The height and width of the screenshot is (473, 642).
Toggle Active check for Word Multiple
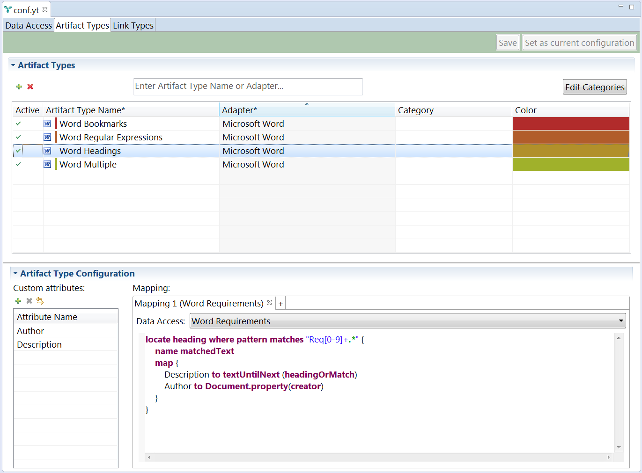pyautogui.click(x=18, y=164)
